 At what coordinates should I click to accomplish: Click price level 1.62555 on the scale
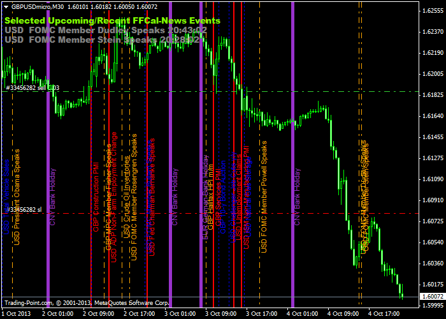[x=433, y=11]
